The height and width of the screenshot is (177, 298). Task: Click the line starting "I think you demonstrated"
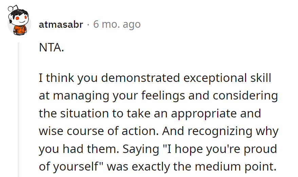[155, 78]
